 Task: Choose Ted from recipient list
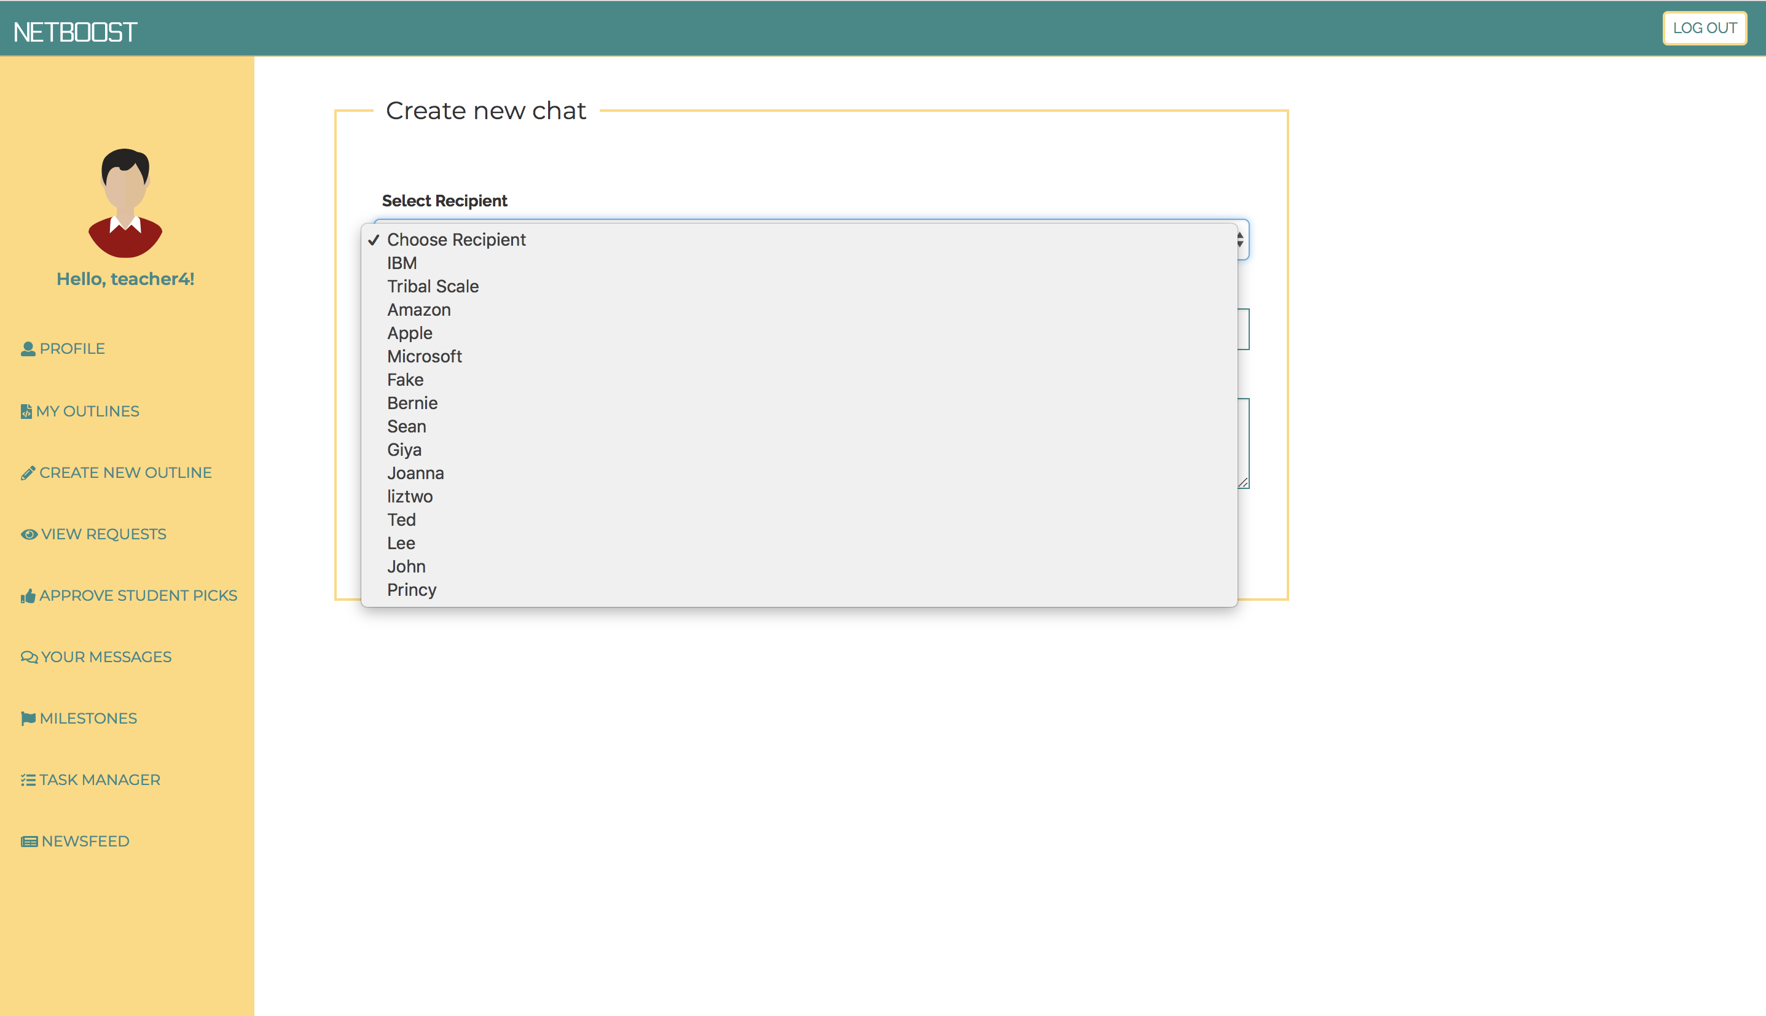coord(799,520)
